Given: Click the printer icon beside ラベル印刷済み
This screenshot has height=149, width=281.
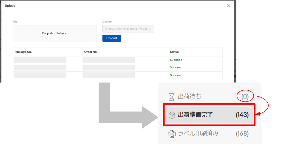Looking at the screenshot, I should pos(172,134).
